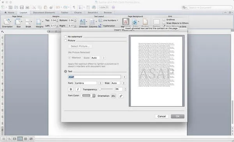Click the page Color icon
The width and height of the screenshot is (234, 142).
point(135,22)
